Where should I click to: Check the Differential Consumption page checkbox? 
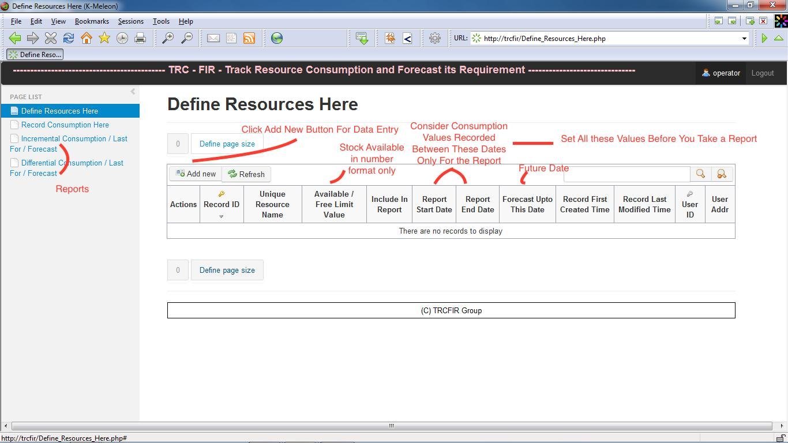point(14,163)
